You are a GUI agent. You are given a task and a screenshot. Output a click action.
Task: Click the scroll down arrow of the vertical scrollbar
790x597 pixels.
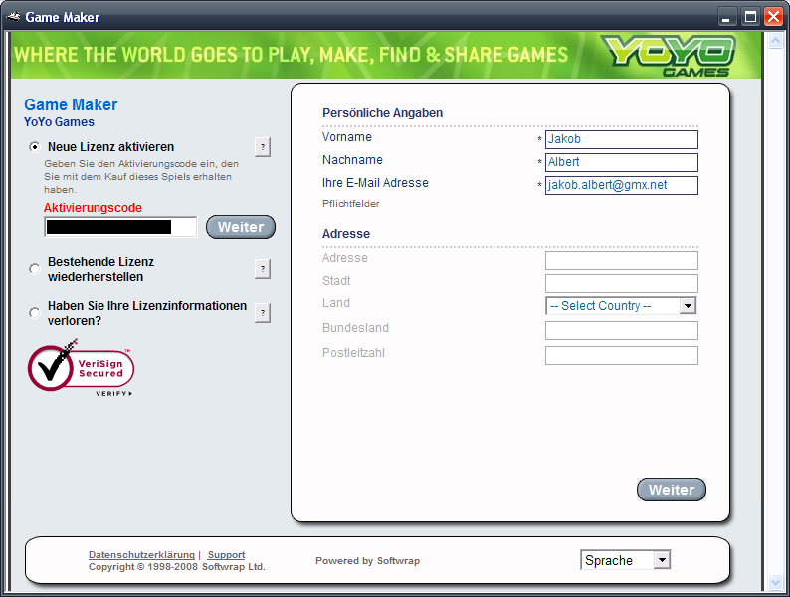click(774, 580)
